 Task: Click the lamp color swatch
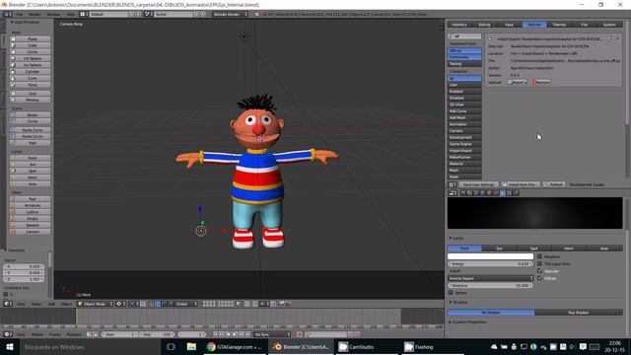pyautogui.click(x=491, y=256)
